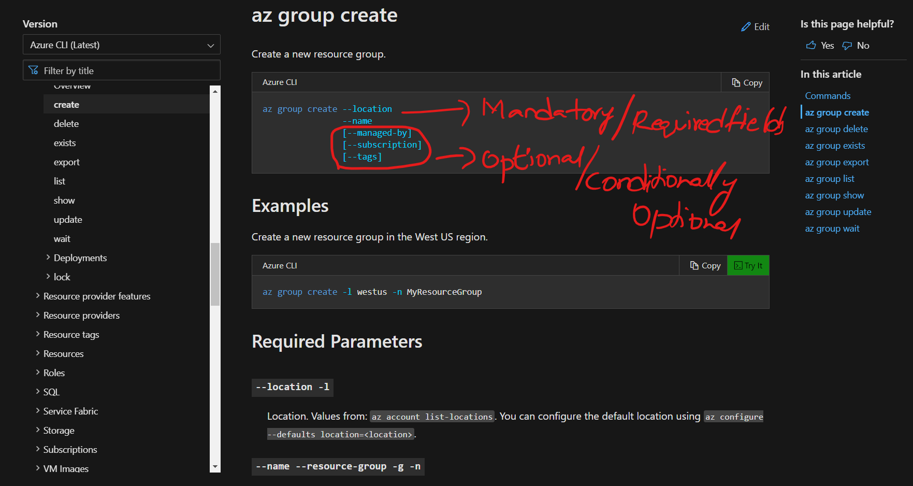
Task: Expand the Deployments tree node
Action: click(48, 257)
